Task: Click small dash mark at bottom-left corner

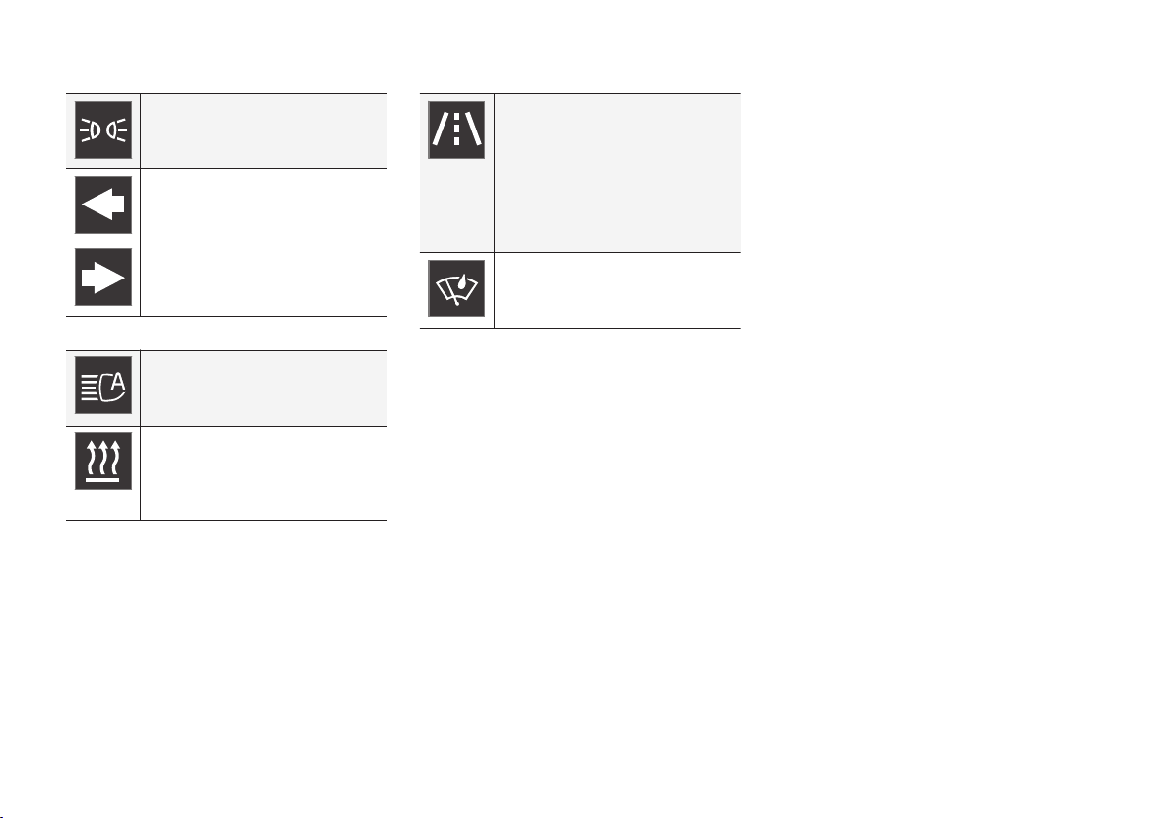Action: click(x=2, y=816)
